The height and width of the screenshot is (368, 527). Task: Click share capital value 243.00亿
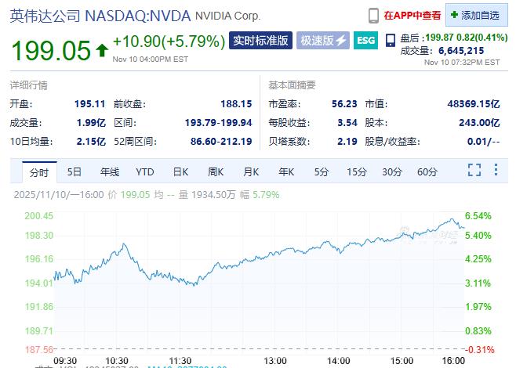point(479,123)
